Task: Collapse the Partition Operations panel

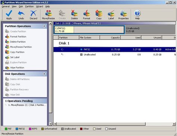Action: (44, 26)
